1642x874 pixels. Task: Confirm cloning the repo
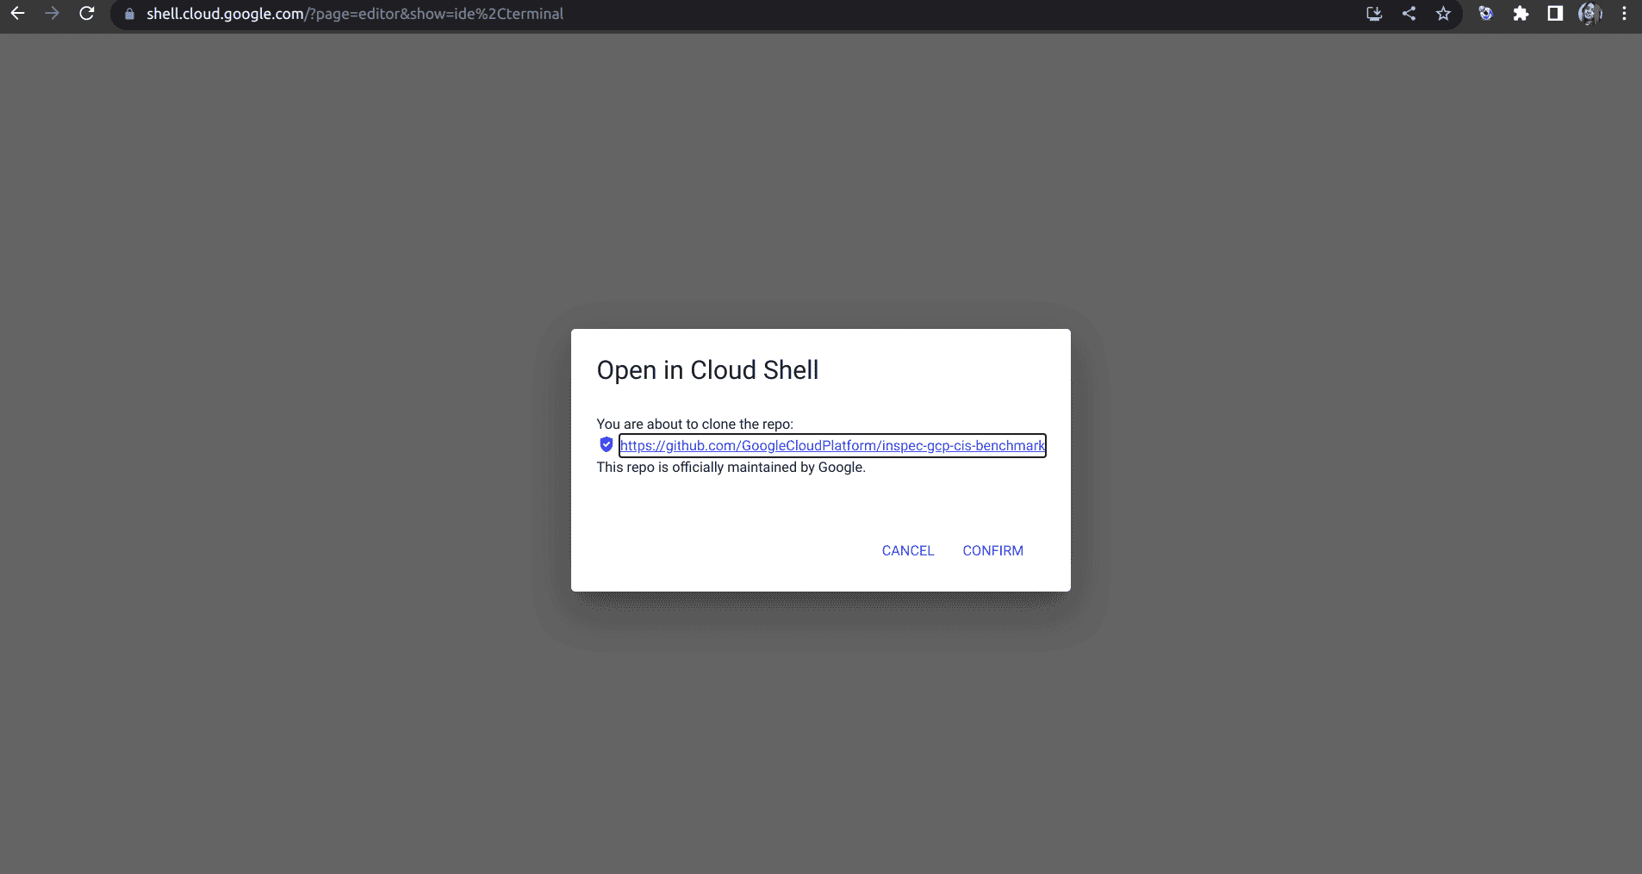tap(992, 551)
